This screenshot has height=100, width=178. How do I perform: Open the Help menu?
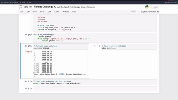click(74, 12)
